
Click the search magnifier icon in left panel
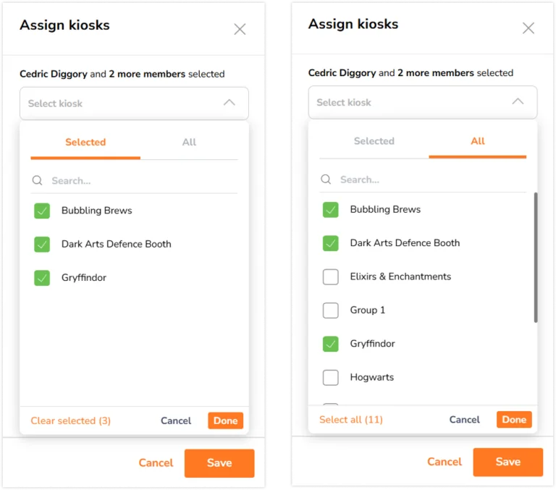tap(37, 180)
